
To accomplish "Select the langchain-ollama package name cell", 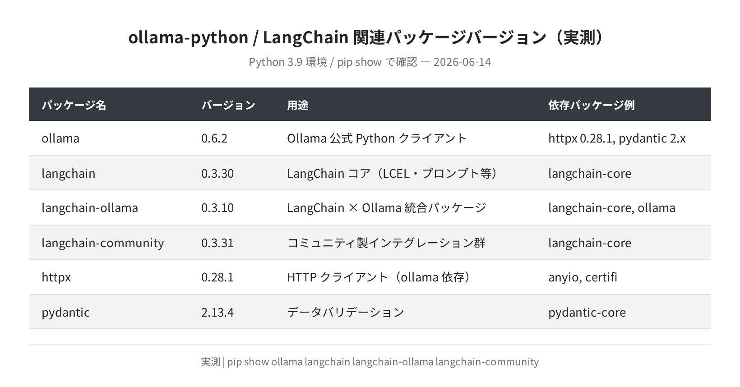I will pos(90,207).
